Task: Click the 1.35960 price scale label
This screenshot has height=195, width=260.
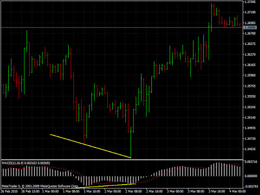Action: click(x=250, y=75)
